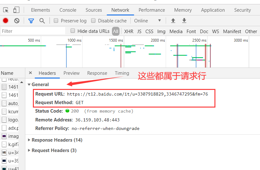Open network search with the magnifier icon
Screen dimensions: 260x170
(42, 21)
